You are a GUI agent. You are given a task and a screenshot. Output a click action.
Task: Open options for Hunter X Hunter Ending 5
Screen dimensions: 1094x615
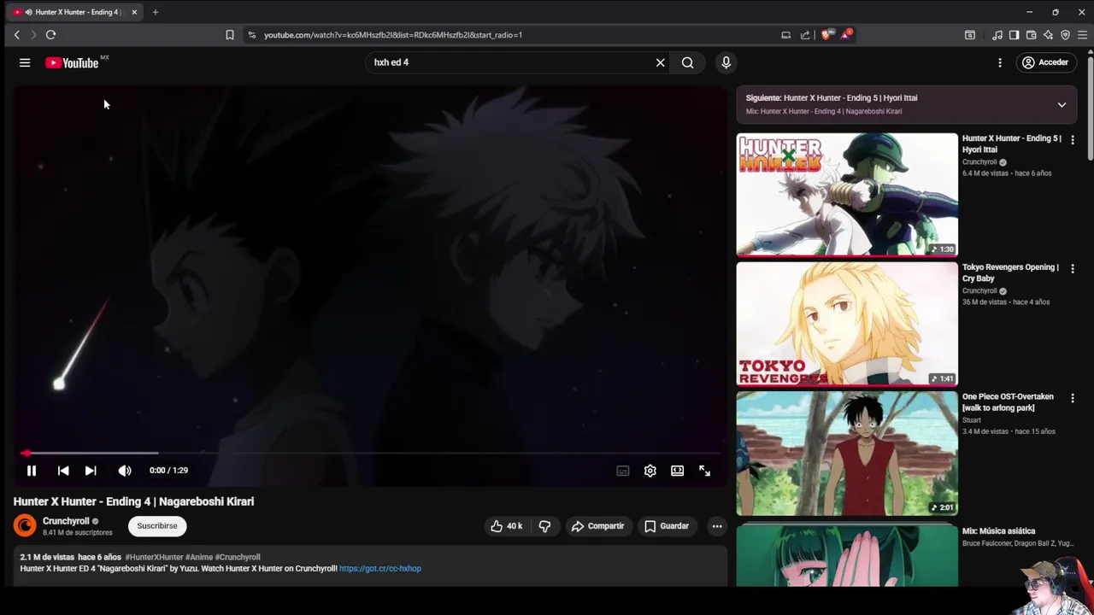(x=1073, y=139)
